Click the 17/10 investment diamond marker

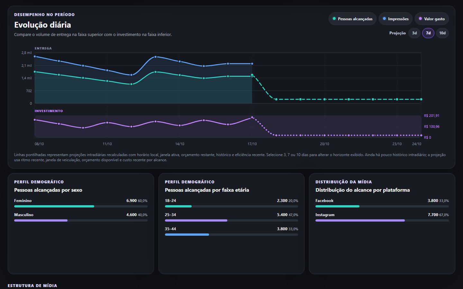[252, 118]
